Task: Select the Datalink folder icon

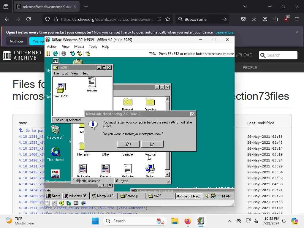Action: 150,104
